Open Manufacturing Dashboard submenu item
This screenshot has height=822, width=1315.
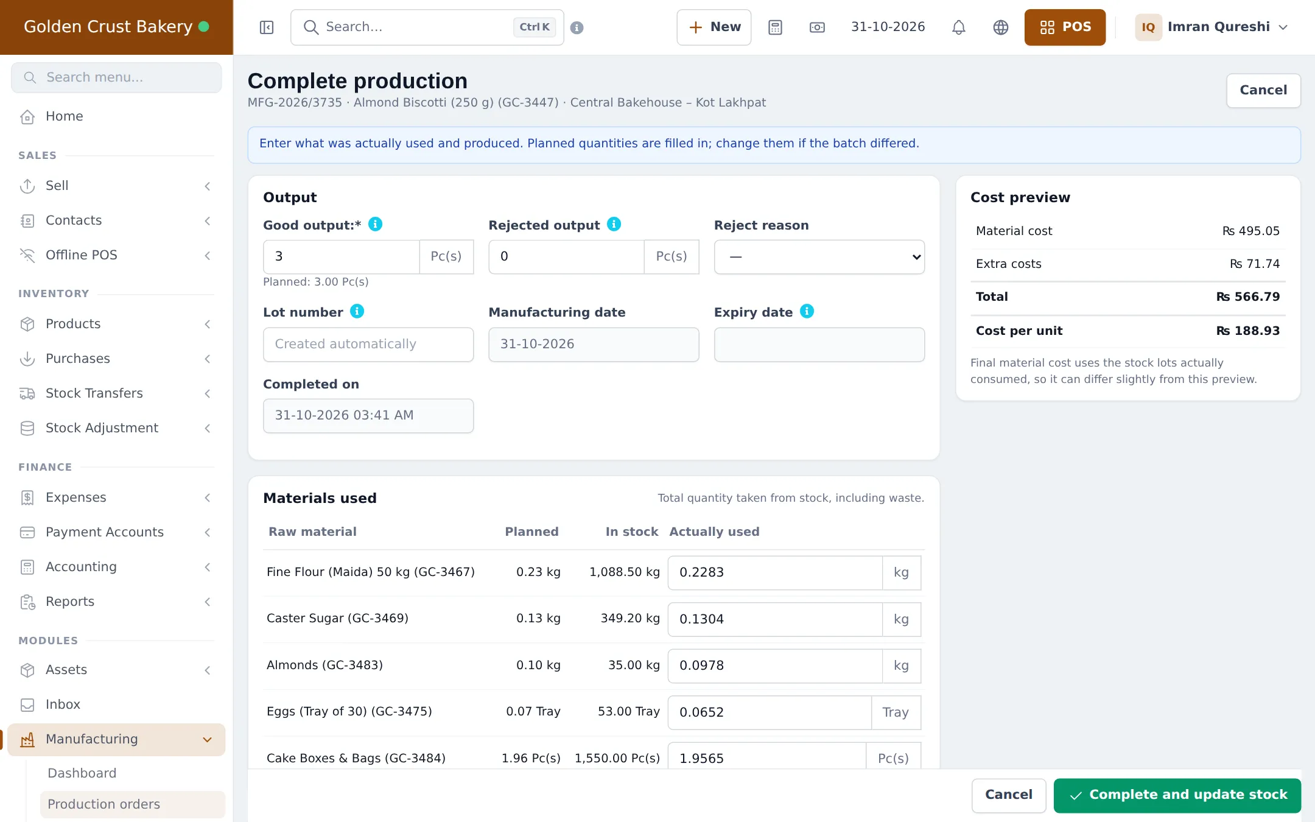point(132,773)
